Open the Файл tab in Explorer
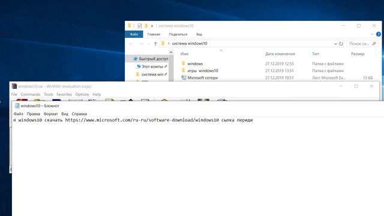This screenshot has height=216, width=384. [134, 34]
